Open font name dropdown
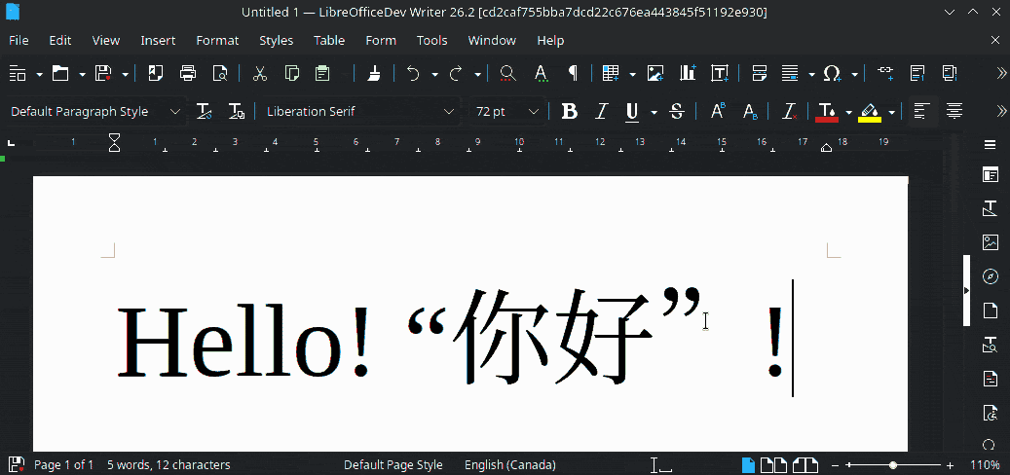Image resolution: width=1010 pixels, height=475 pixels. pos(449,111)
